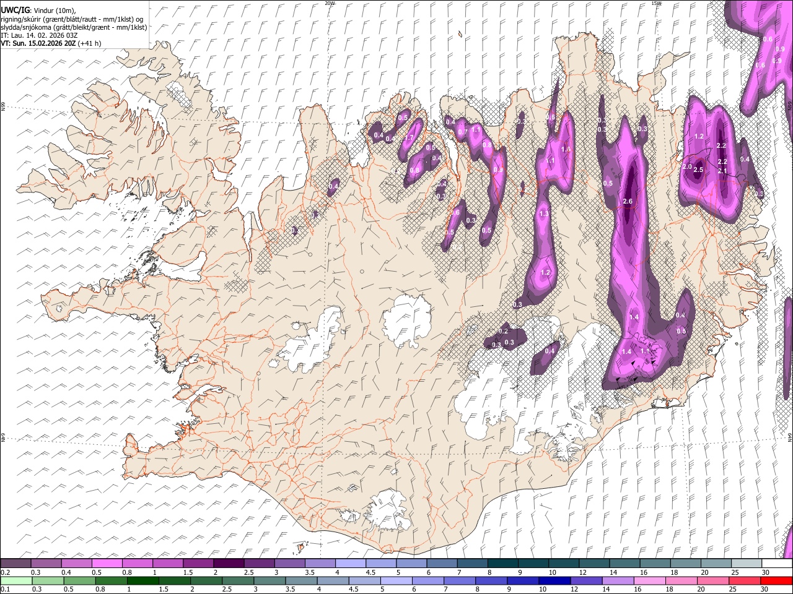Click the '0.1' label starting the rain scale
Screen dimensions: 793x594
5,589
